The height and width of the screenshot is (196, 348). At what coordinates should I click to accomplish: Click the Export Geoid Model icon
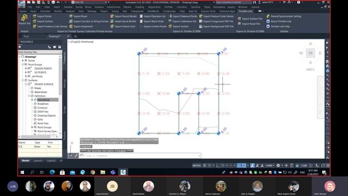pos(112,16)
